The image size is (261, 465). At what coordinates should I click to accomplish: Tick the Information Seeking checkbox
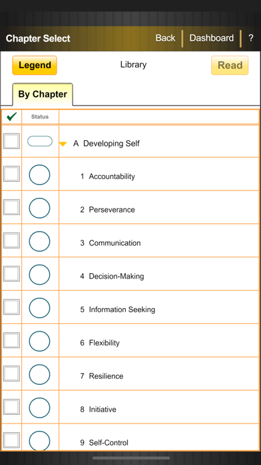pos(11,307)
